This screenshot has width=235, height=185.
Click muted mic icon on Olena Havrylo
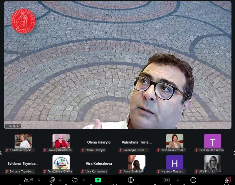83,150
